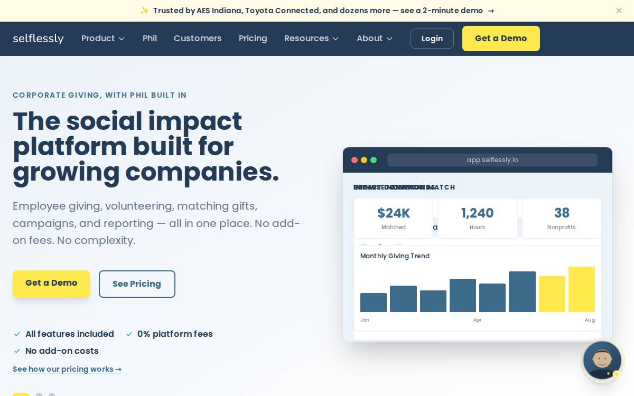Click the check beside 0% platform fees

129,334
